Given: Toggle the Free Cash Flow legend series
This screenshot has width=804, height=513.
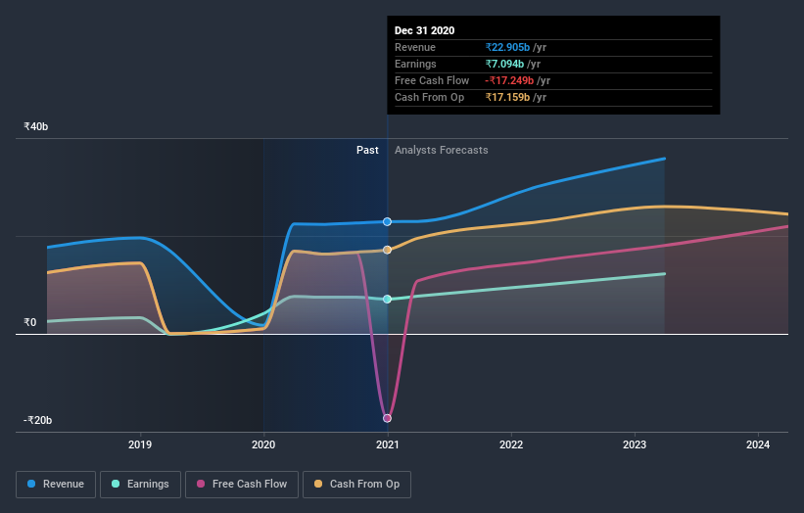Looking at the screenshot, I should (x=242, y=485).
